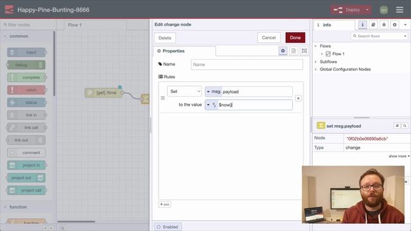Select the Properties tab
Viewport: 411px width, 231px height.
point(184,51)
